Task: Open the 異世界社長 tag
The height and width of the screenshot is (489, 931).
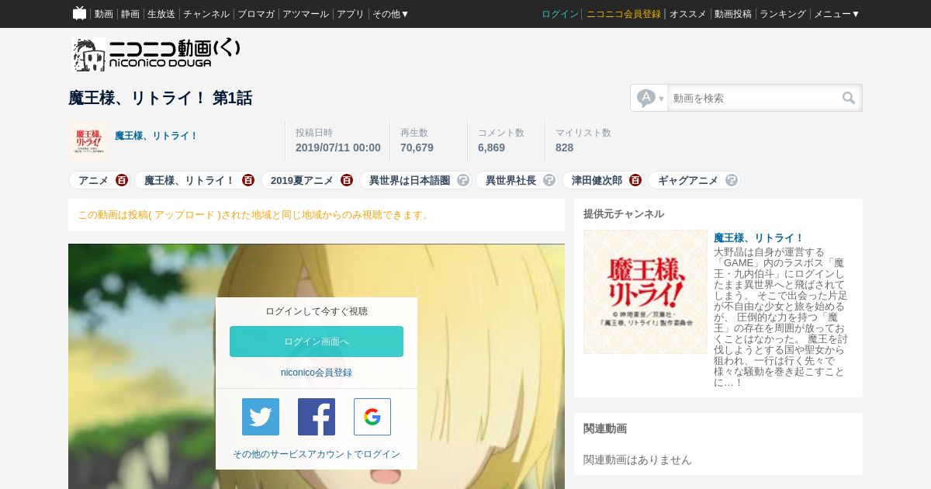Action: tap(510, 180)
